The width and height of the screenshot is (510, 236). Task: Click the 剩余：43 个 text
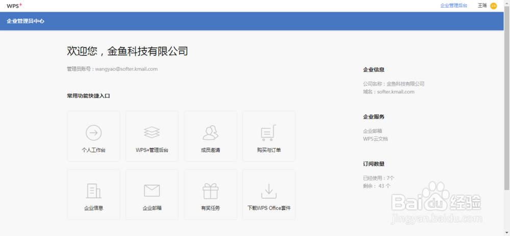377,186
